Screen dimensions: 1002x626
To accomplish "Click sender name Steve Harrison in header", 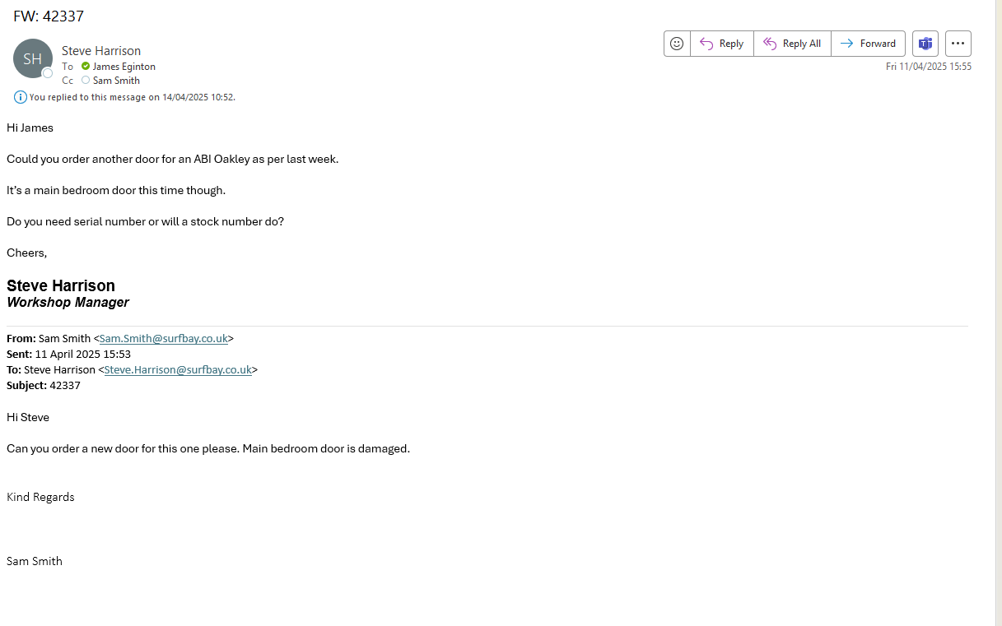I will [101, 51].
